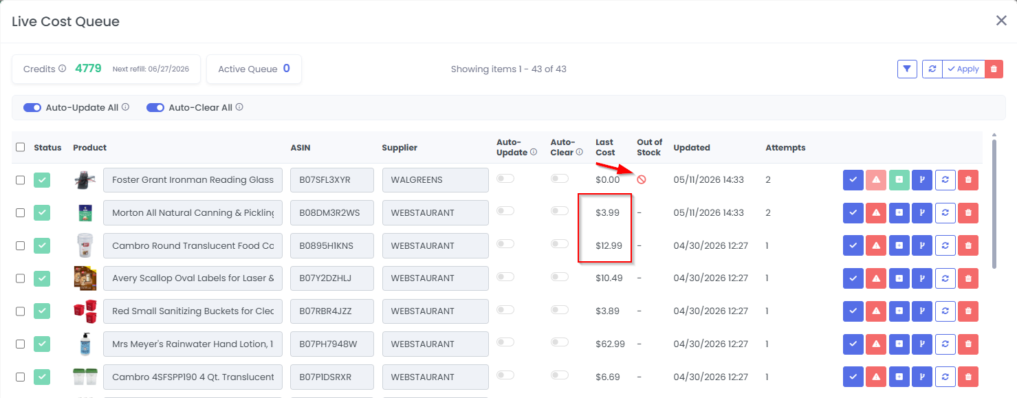Click the Supplier column header
Viewport: 1017px width, 398px height.
pos(400,148)
